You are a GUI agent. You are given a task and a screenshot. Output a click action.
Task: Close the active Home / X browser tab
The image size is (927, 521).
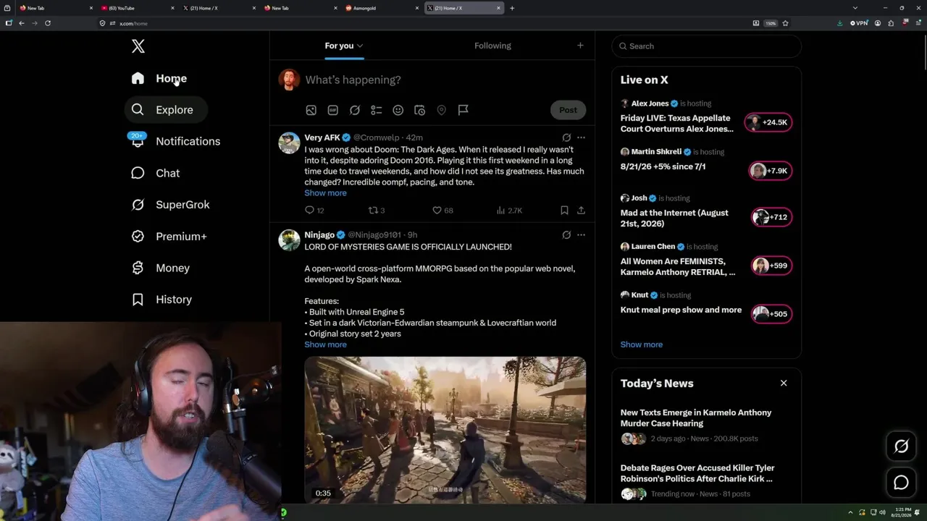498,8
